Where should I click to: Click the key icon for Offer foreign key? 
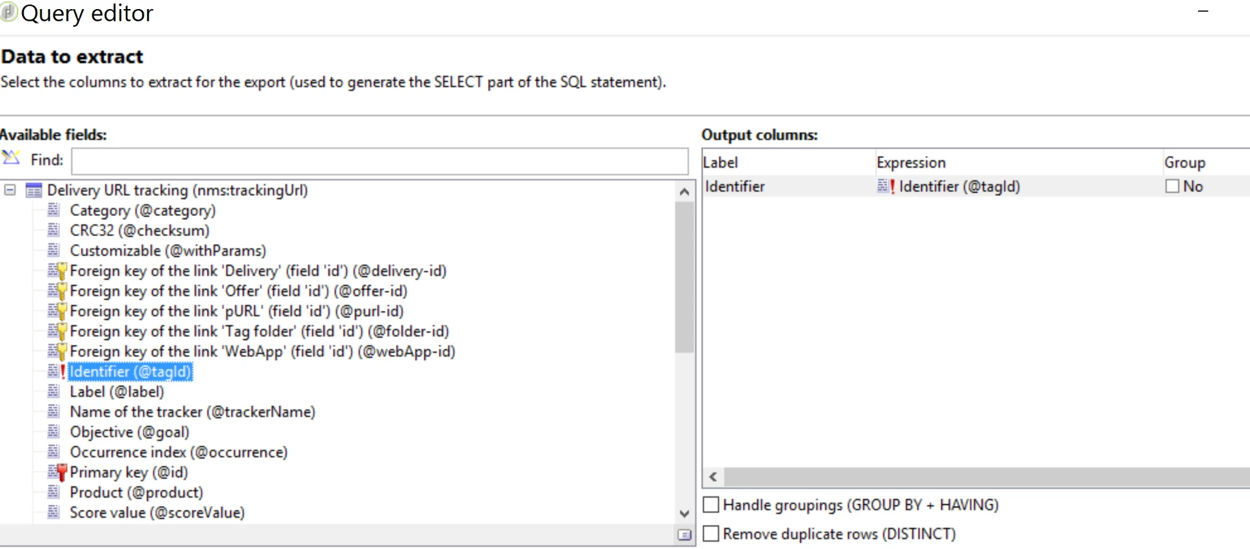(57, 291)
